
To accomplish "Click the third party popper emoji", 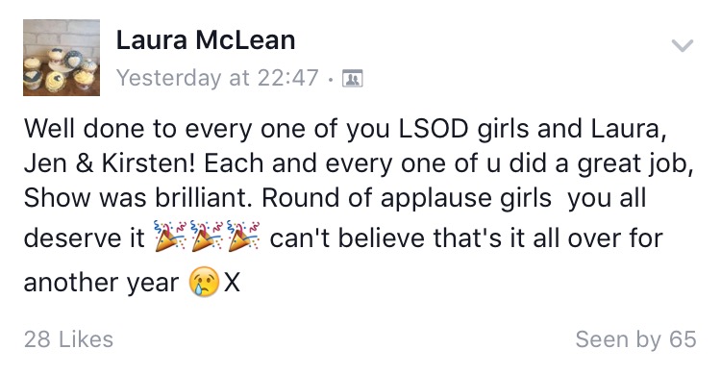I will click(243, 236).
